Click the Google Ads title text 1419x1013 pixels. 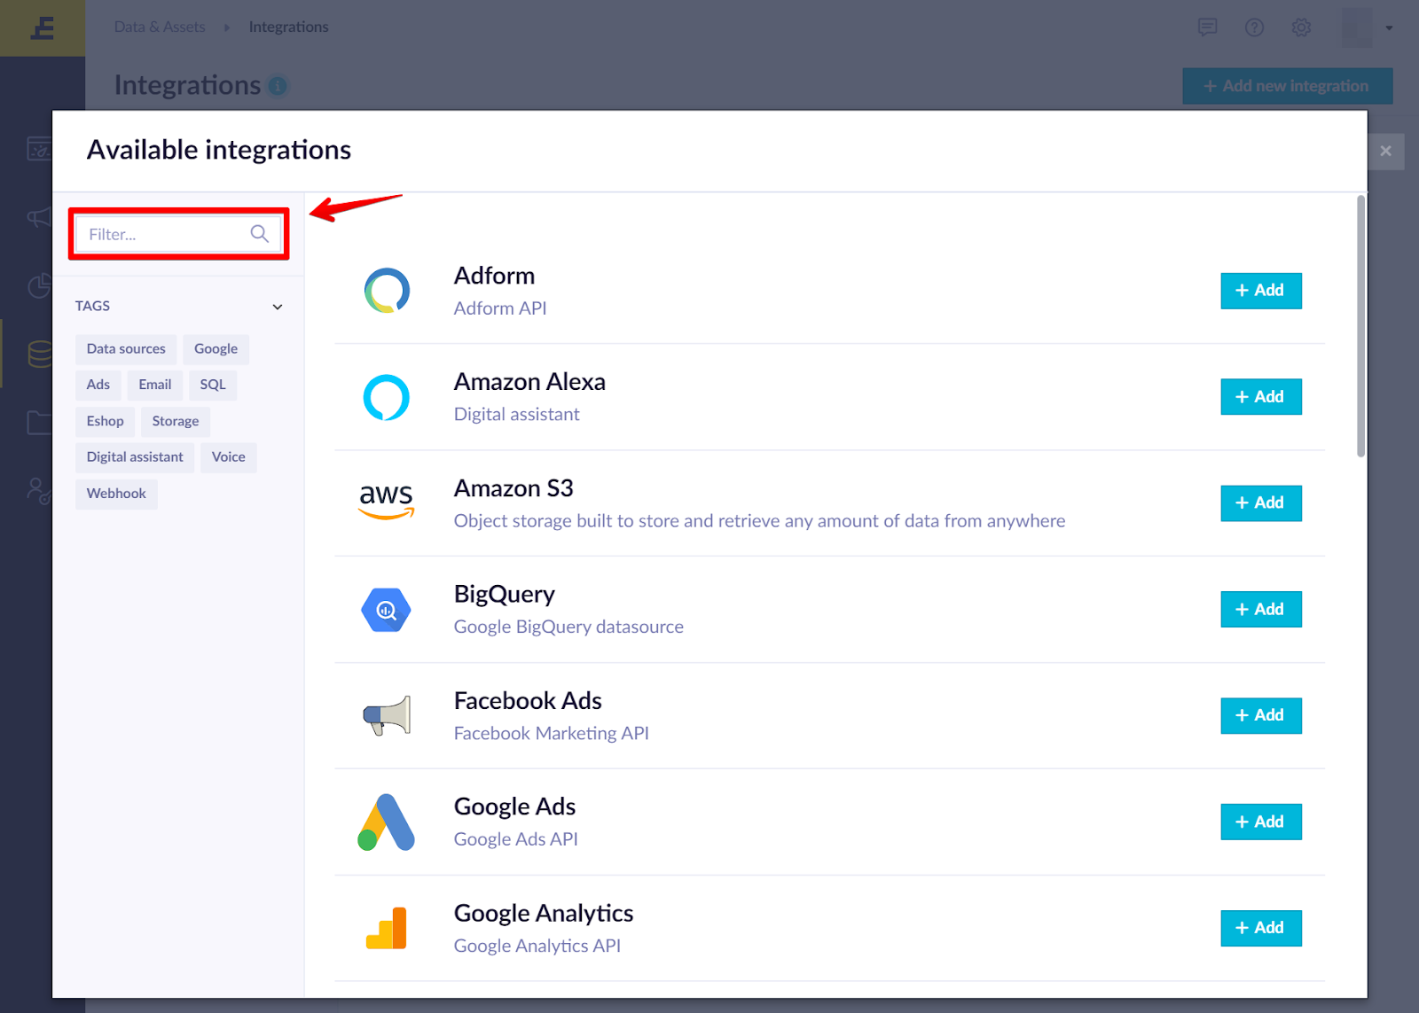(514, 807)
